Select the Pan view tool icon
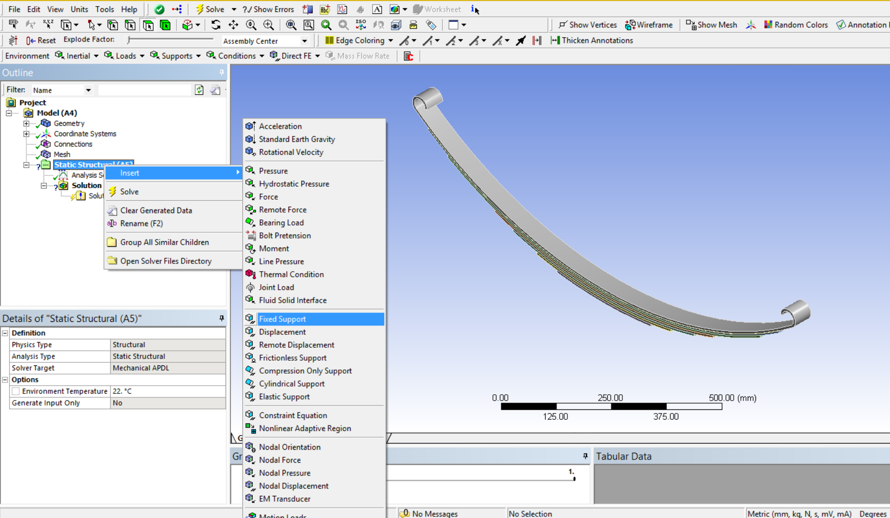 tap(234, 25)
